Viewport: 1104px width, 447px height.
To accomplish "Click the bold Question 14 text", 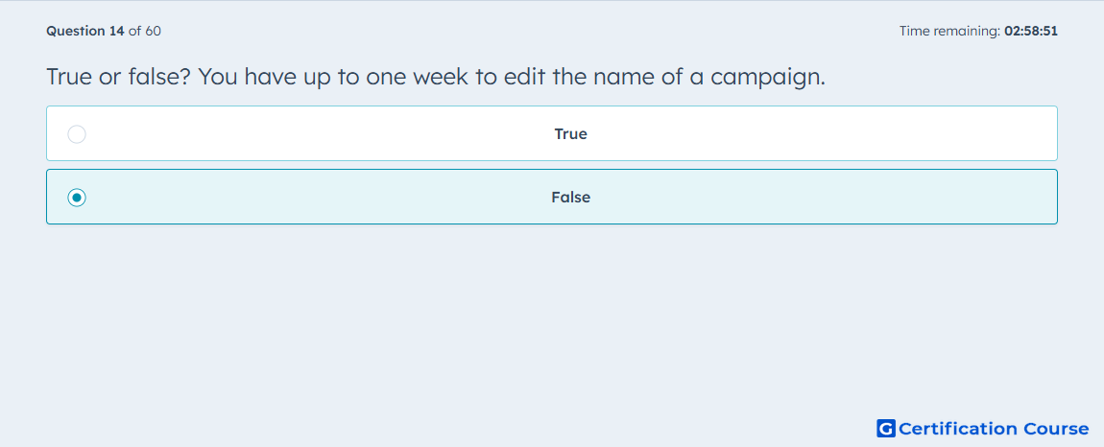I will [x=85, y=31].
